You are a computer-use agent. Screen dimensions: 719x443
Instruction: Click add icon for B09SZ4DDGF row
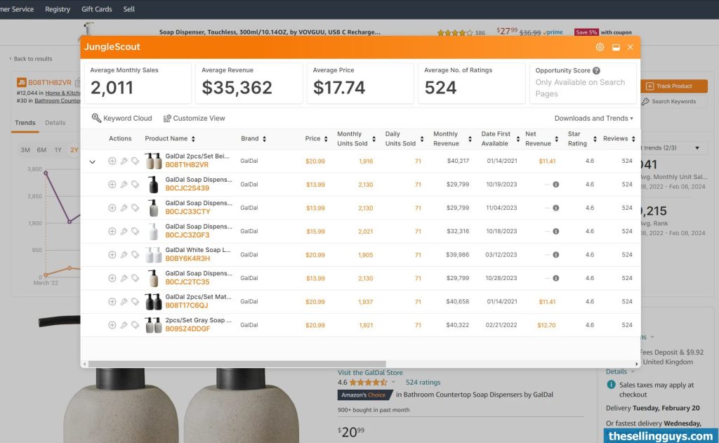tap(112, 324)
